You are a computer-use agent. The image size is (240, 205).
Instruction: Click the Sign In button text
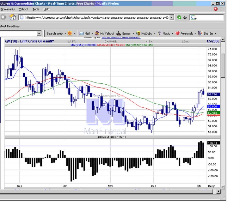click(208, 33)
